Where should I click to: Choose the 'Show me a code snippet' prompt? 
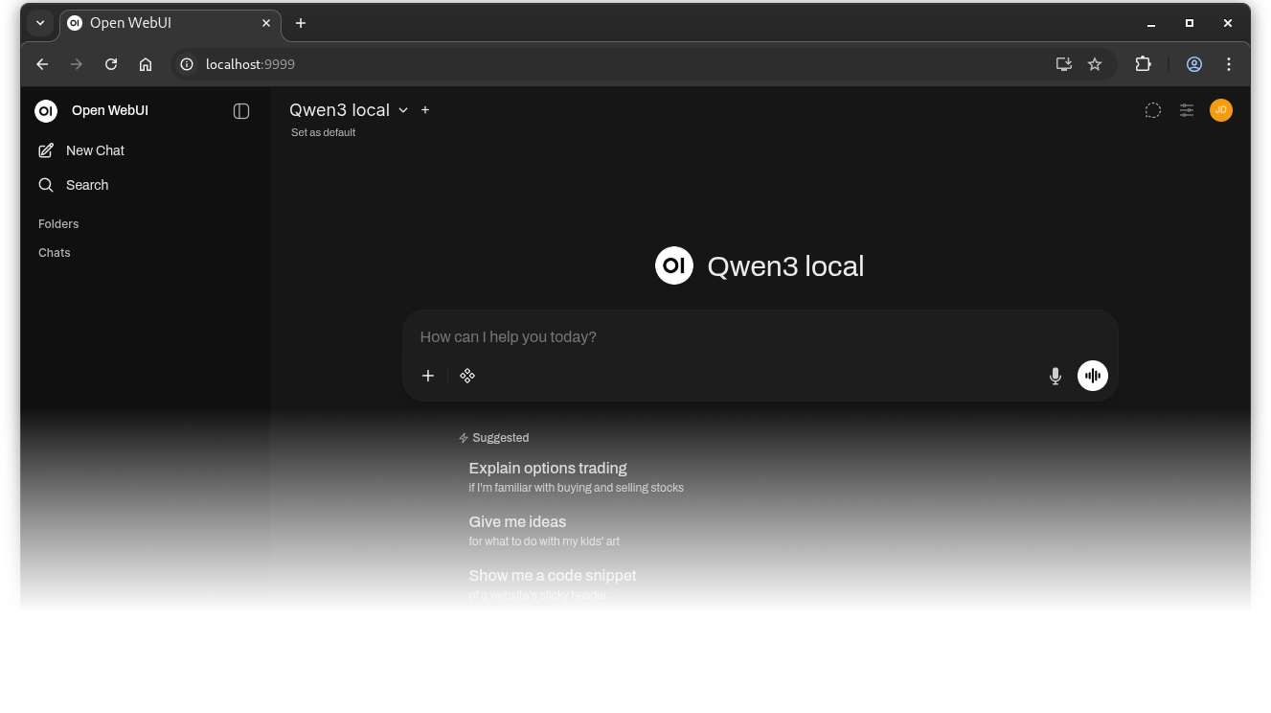pyautogui.click(x=553, y=575)
